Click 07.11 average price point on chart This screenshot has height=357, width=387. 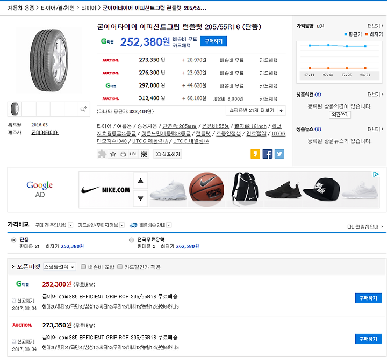(310, 45)
